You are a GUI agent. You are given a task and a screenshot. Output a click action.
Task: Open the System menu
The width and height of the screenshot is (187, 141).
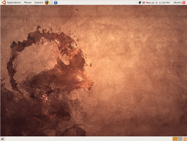39,2
